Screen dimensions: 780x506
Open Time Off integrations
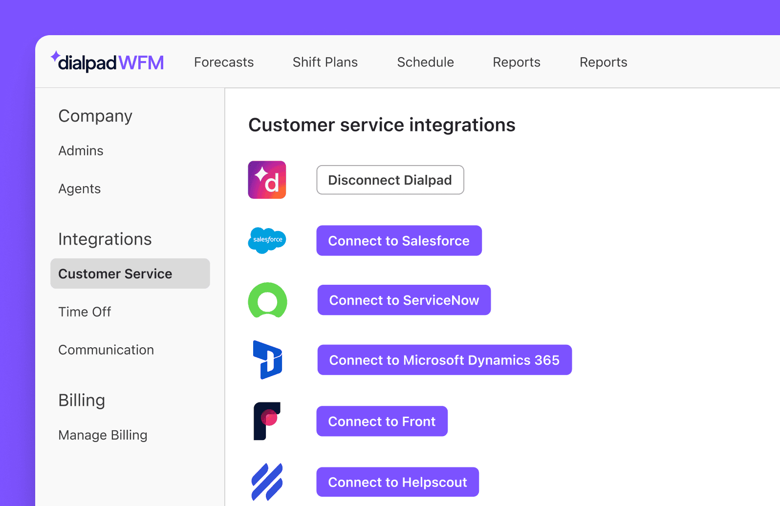point(85,312)
